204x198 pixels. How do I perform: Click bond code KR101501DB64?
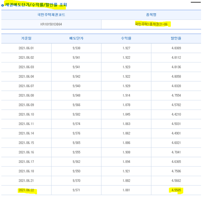pyautogui.click(x=51, y=24)
